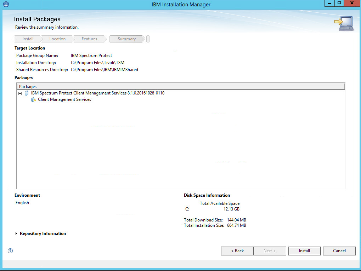361x271 pixels.
Task: Click the install wizard computer icon in header
Action: point(344,24)
